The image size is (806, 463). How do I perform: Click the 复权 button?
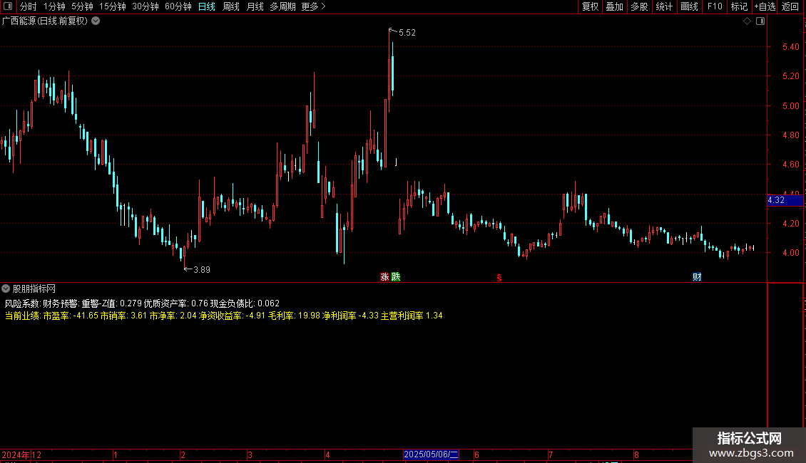pyautogui.click(x=590, y=6)
